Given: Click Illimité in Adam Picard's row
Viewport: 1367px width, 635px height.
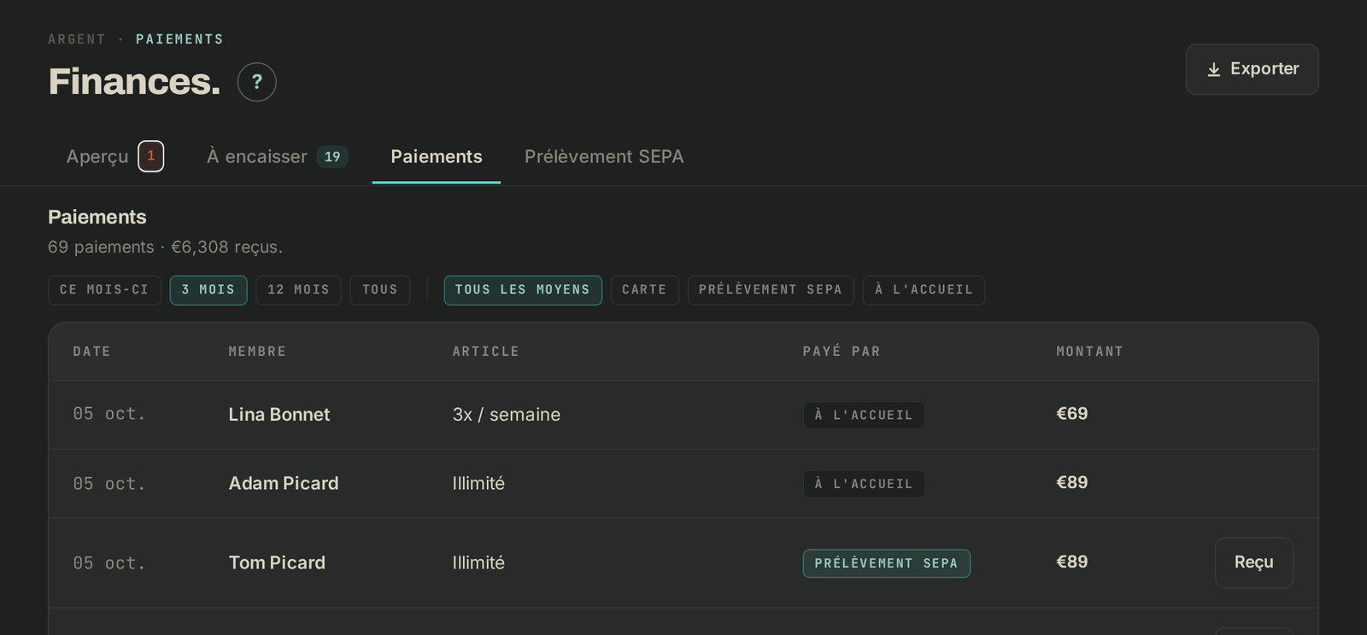Looking at the screenshot, I should coord(478,484).
